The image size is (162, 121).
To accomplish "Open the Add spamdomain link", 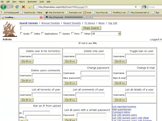I will point(122,109).
